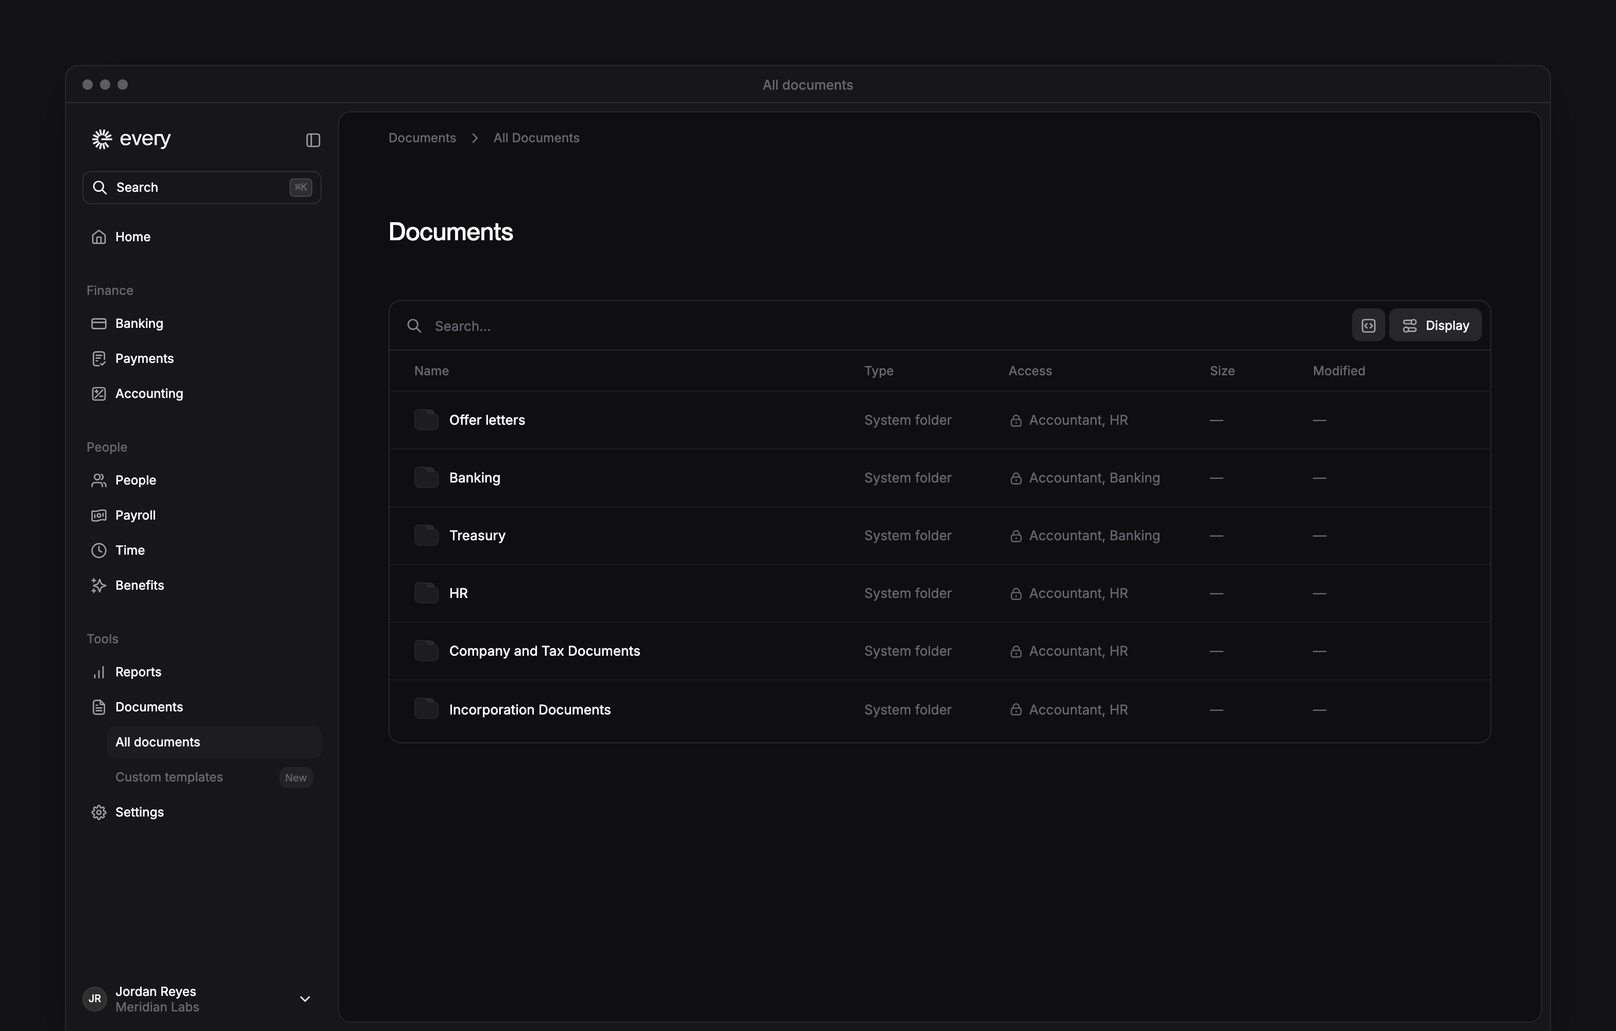The height and width of the screenshot is (1031, 1616).
Task: Open the Incorporation Documents folder
Action: [530, 709]
